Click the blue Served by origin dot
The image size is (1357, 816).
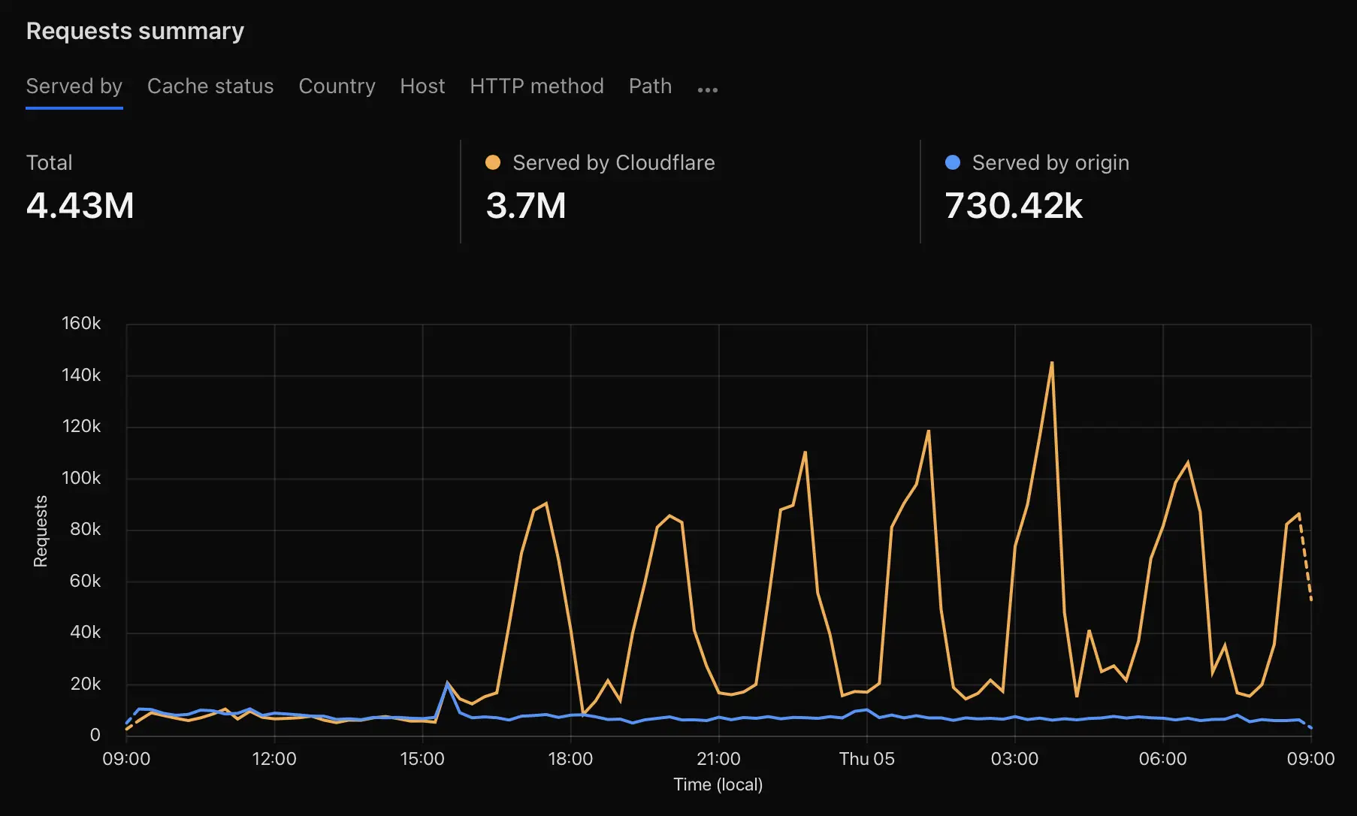(x=952, y=162)
